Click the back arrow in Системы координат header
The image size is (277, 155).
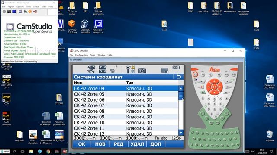click(179, 77)
